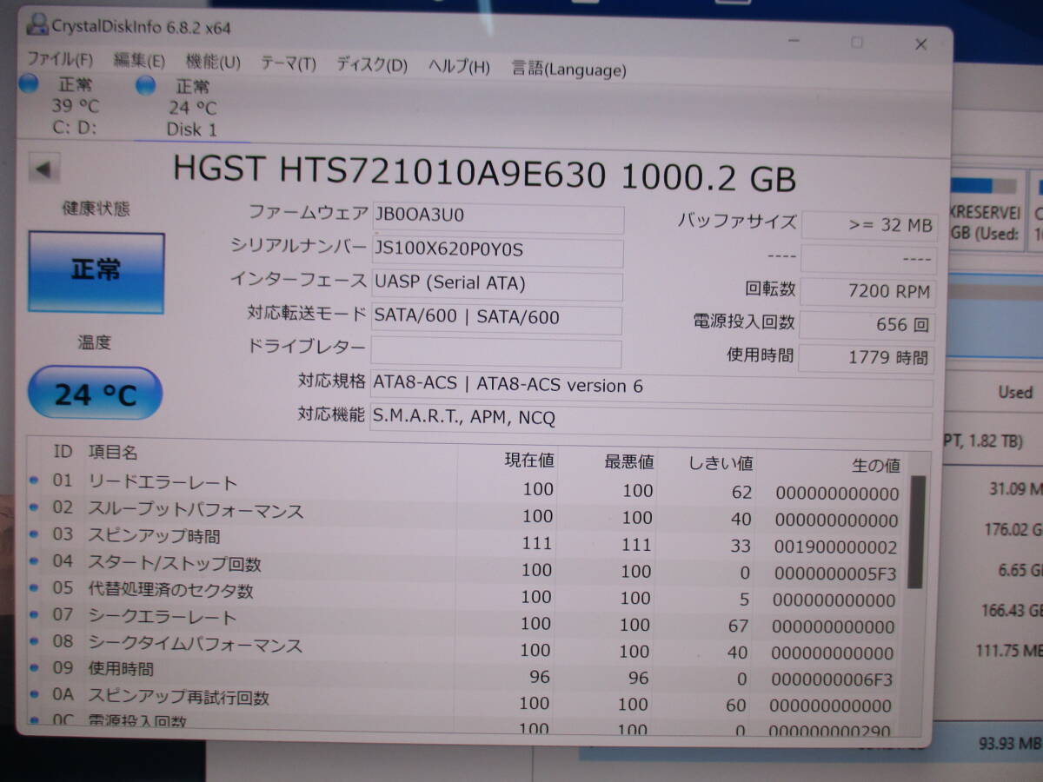The image size is (1043, 782).
Task: Open the 編集(E) menu
Action: click(x=139, y=60)
